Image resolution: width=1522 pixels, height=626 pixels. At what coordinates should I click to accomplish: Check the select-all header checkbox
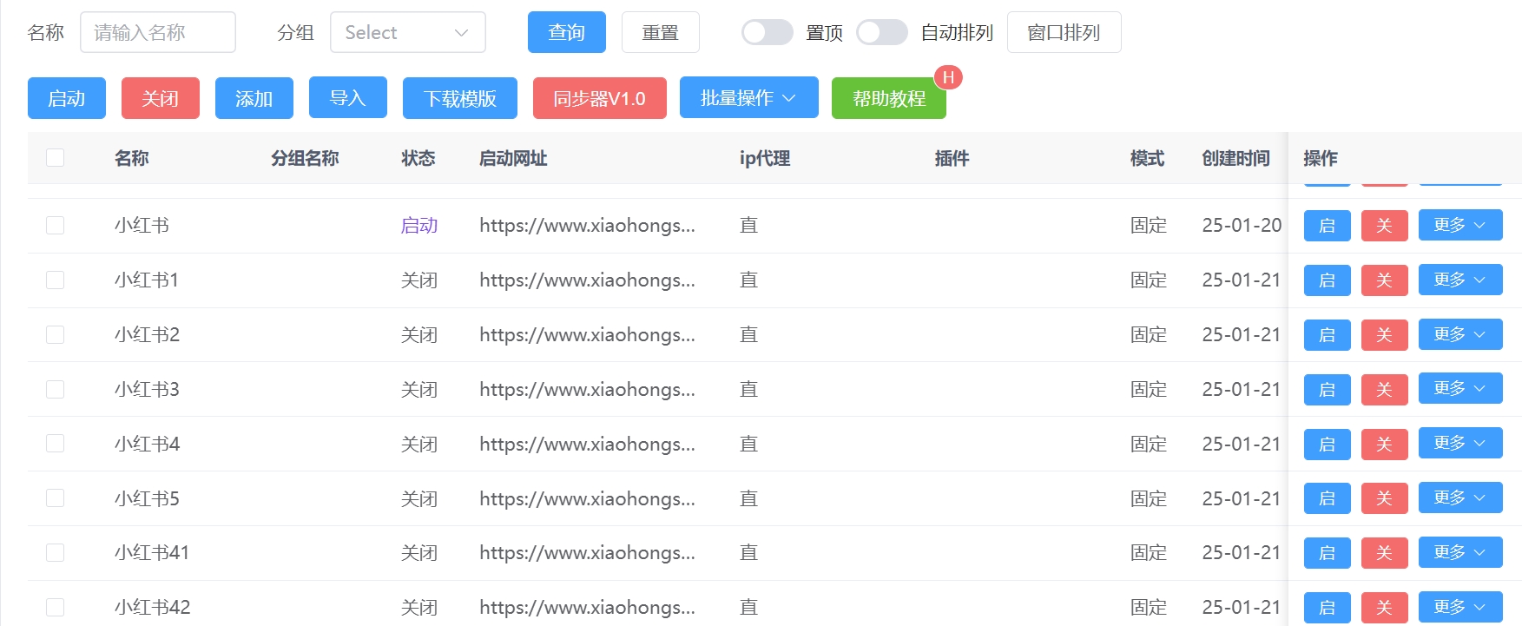[x=56, y=157]
